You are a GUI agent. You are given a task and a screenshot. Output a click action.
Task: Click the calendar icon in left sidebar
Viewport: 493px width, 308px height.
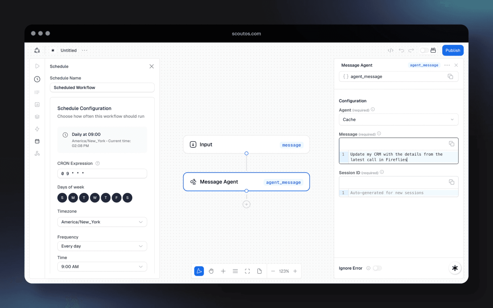(37, 141)
